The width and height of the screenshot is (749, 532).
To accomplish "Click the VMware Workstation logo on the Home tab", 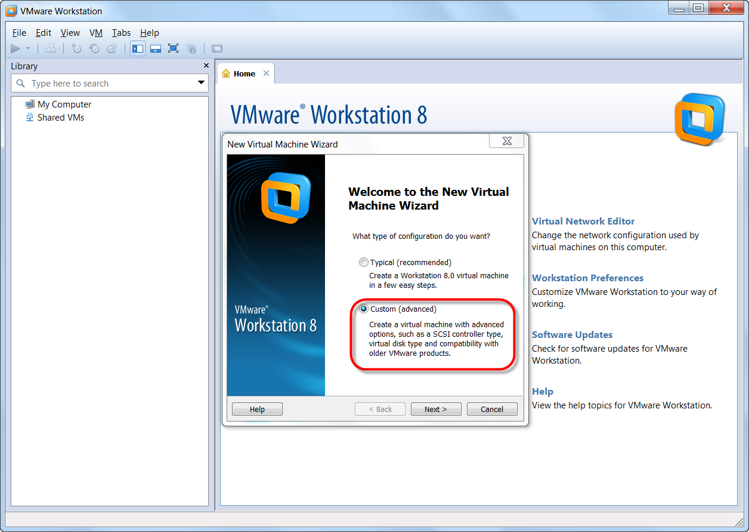I will [700, 119].
